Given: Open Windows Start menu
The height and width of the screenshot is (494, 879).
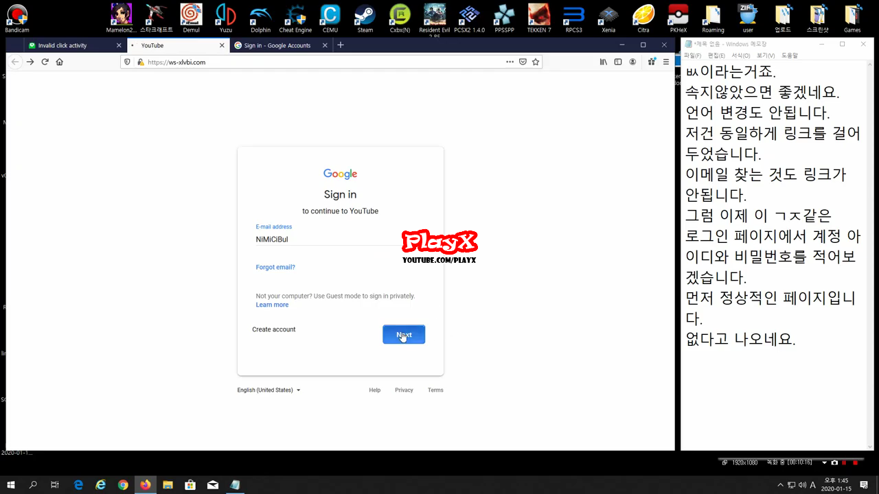Looking at the screenshot, I should tap(11, 484).
